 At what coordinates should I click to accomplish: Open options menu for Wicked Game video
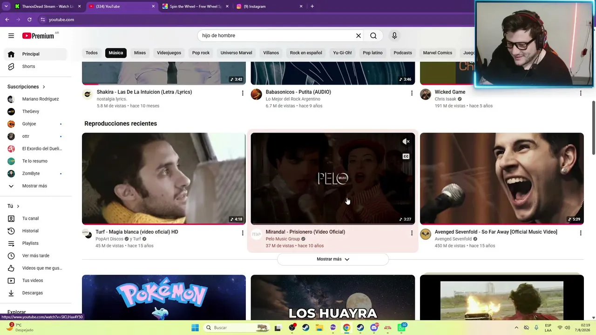[581, 93]
